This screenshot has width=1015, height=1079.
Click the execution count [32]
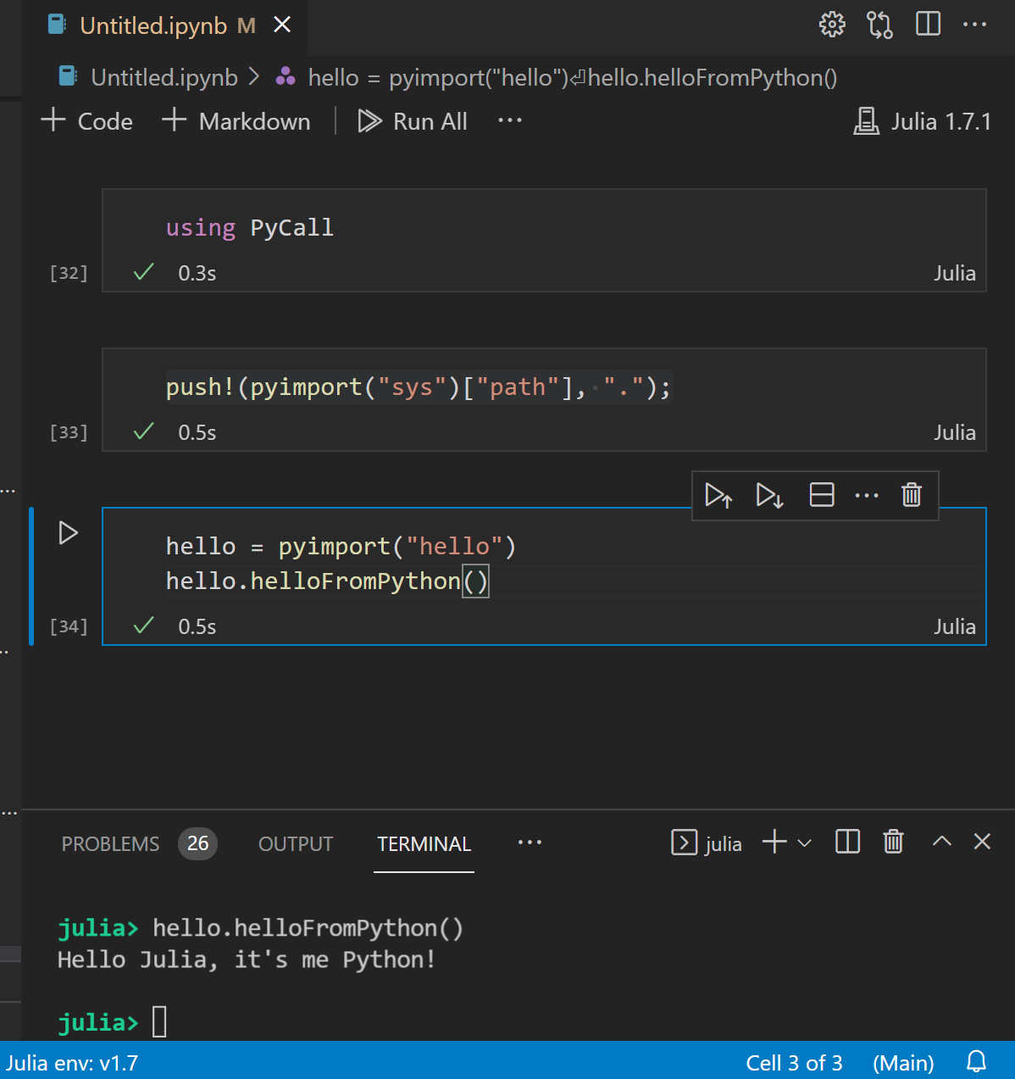[x=69, y=273]
